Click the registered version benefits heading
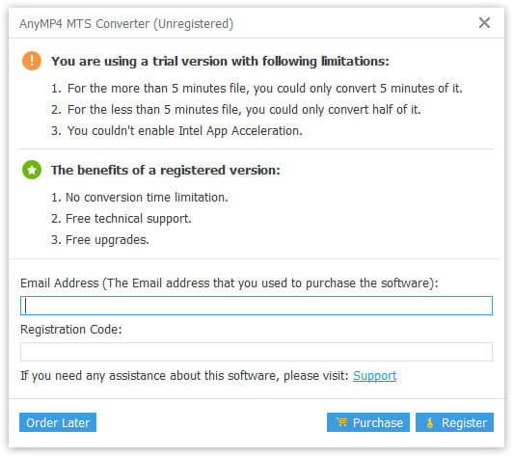This screenshot has height=457, width=513. tap(166, 170)
